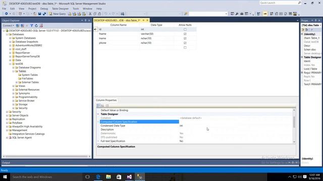Collapse the Table Designer property group
Image resolution: width=323 pixels, height=181 pixels.
tap(98, 114)
